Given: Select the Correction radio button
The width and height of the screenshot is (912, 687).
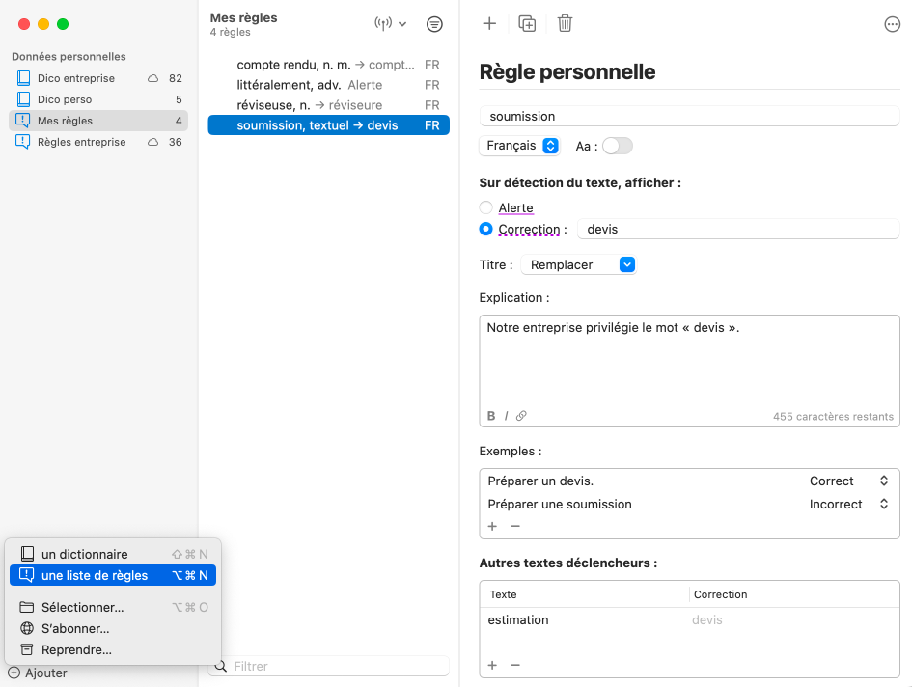Looking at the screenshot, I should tap(486, 230).
